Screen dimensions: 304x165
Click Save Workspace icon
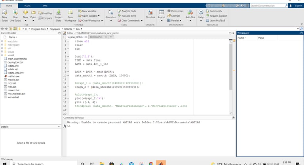pyautogui.click(x=70, y=15)
